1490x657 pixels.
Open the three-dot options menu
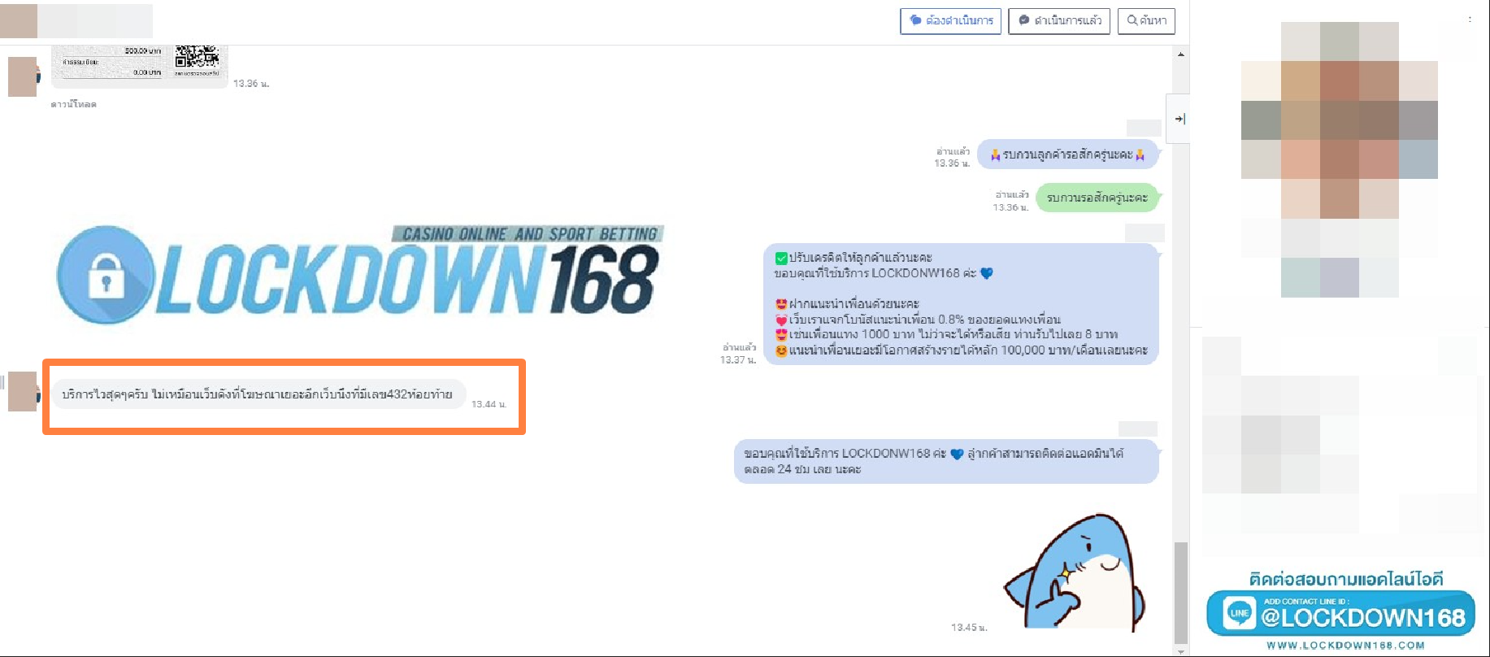point(1469,20)
